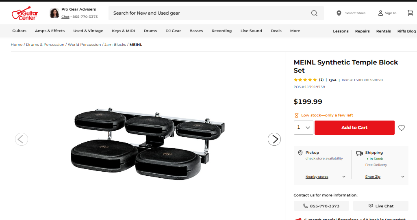The height and width of the screenshot is (220, 417).
Task: Show next product image arrow
Action: 274,139
